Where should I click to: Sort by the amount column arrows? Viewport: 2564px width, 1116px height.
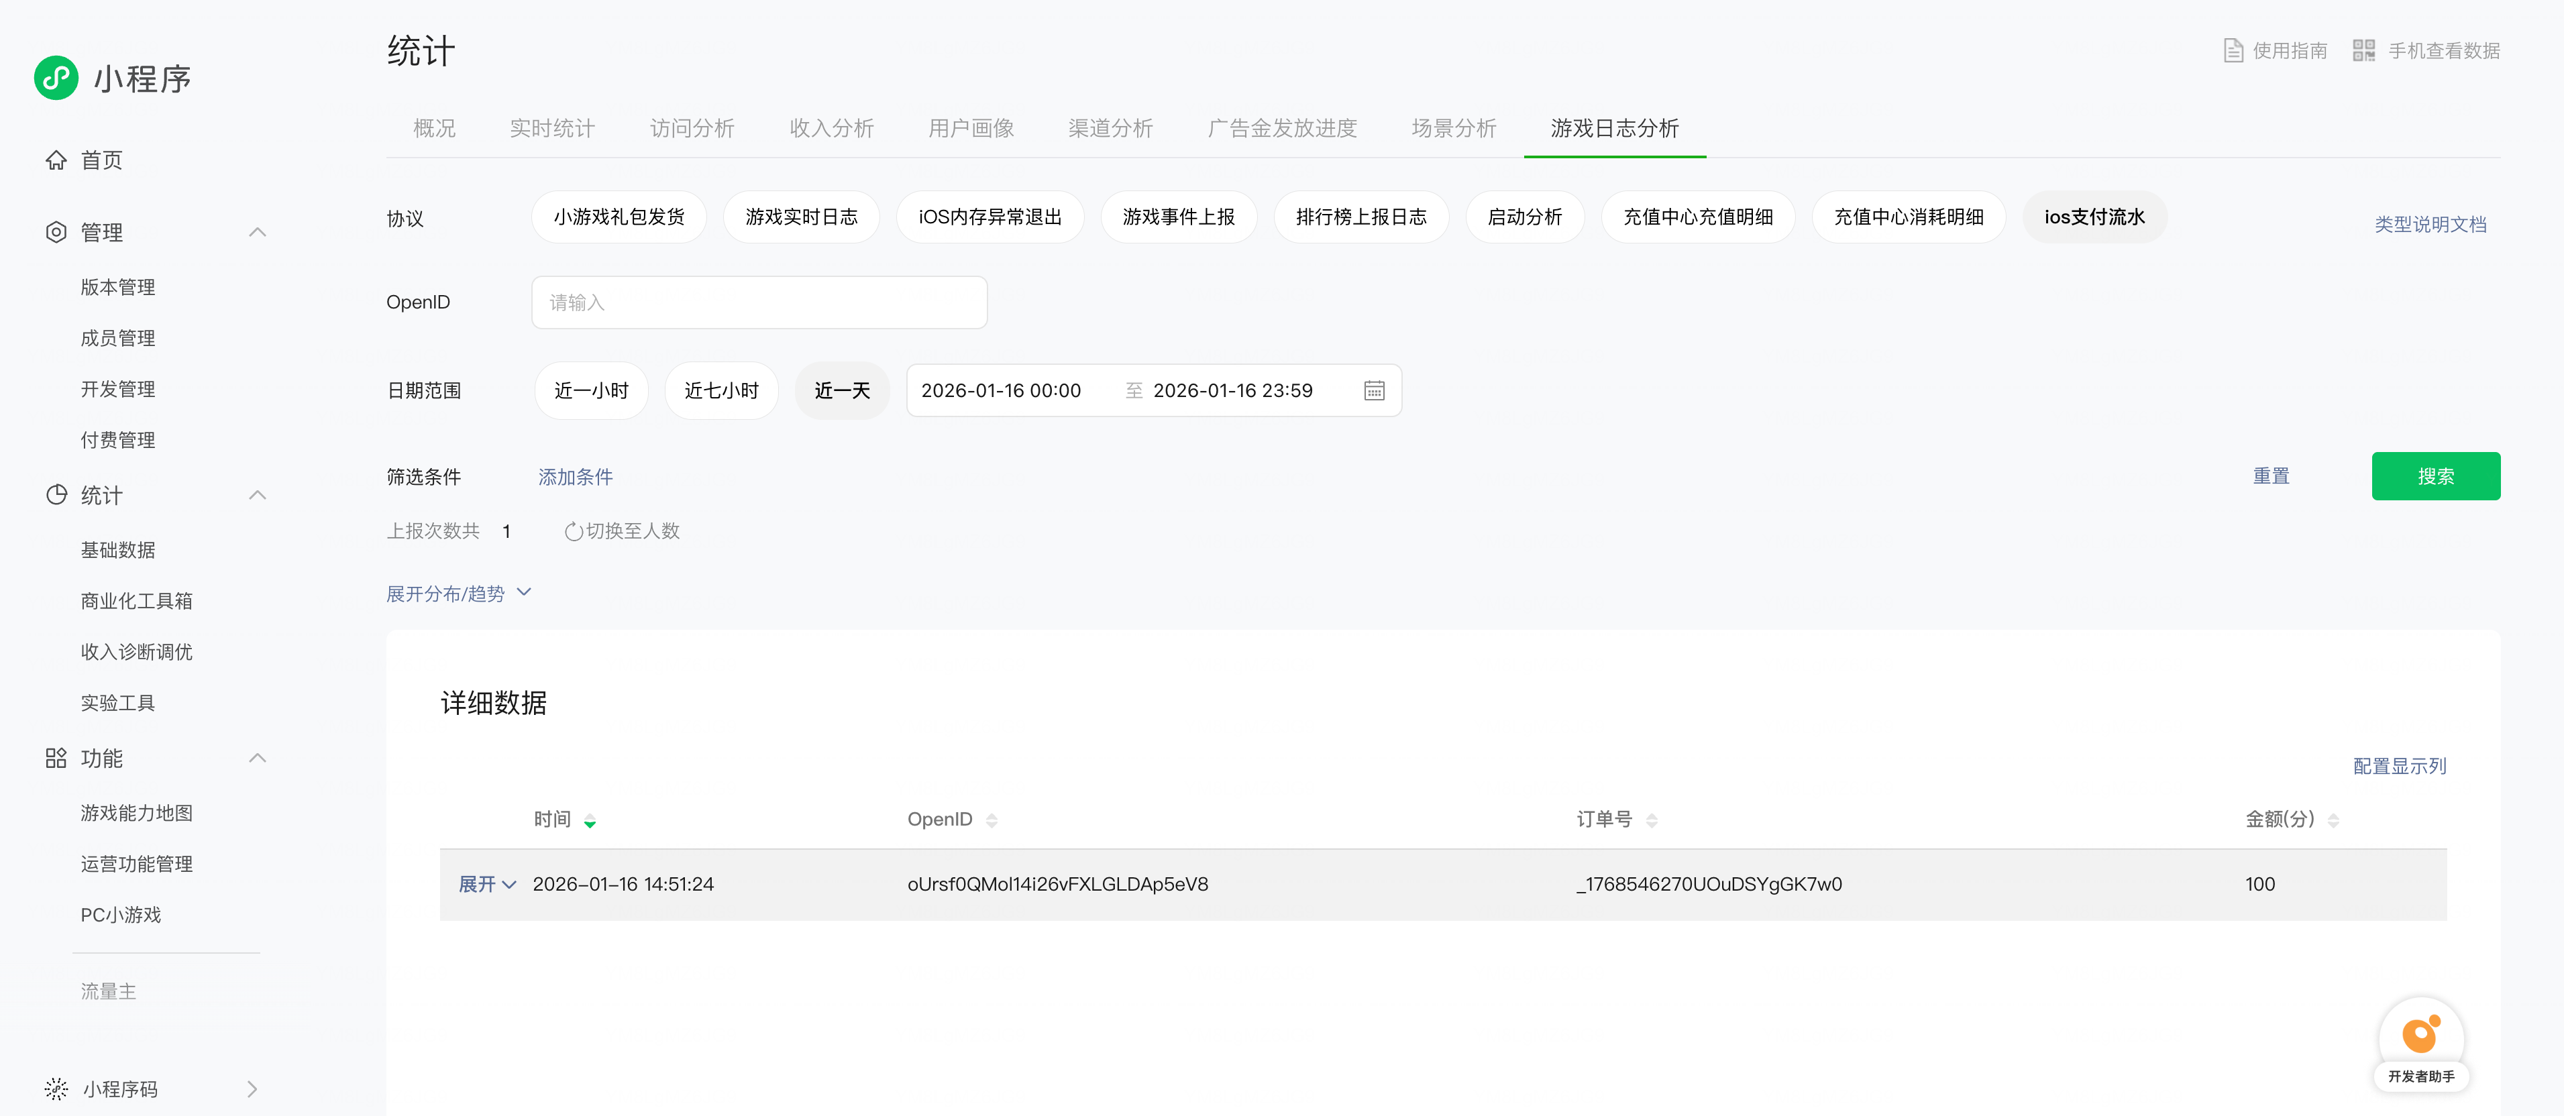2333,821
